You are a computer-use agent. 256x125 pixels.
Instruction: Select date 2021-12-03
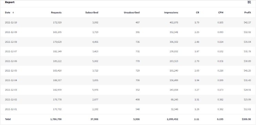click(11, 90)
